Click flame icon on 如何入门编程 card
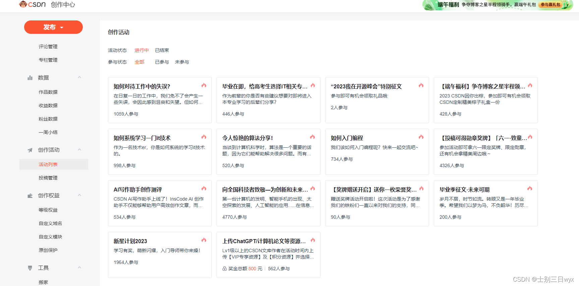The image size is (579, 286). (421, 137)
